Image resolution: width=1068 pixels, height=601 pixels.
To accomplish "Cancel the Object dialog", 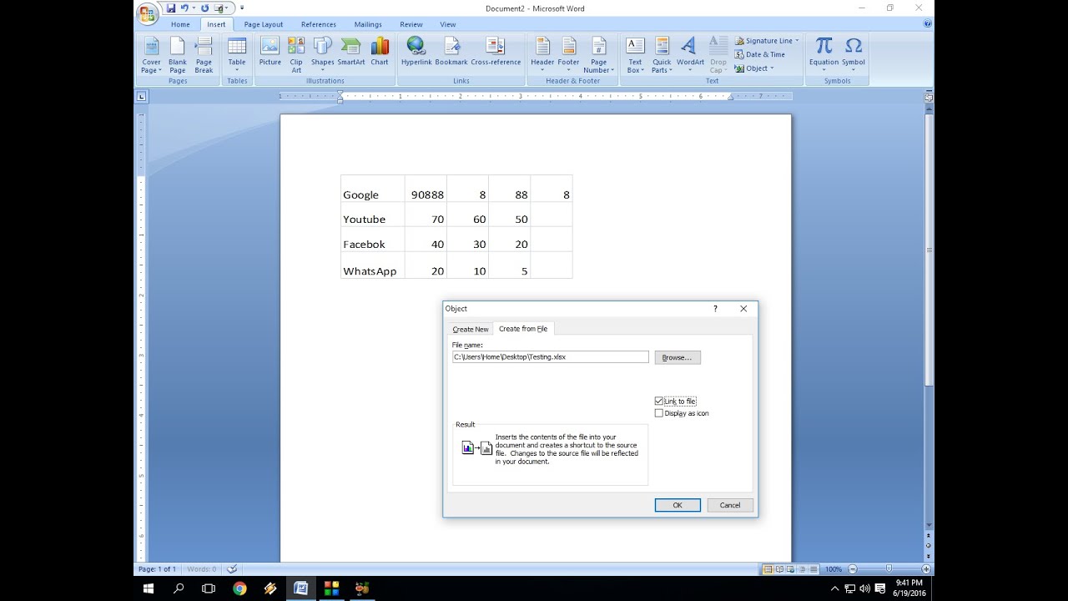I will [730, 505].
